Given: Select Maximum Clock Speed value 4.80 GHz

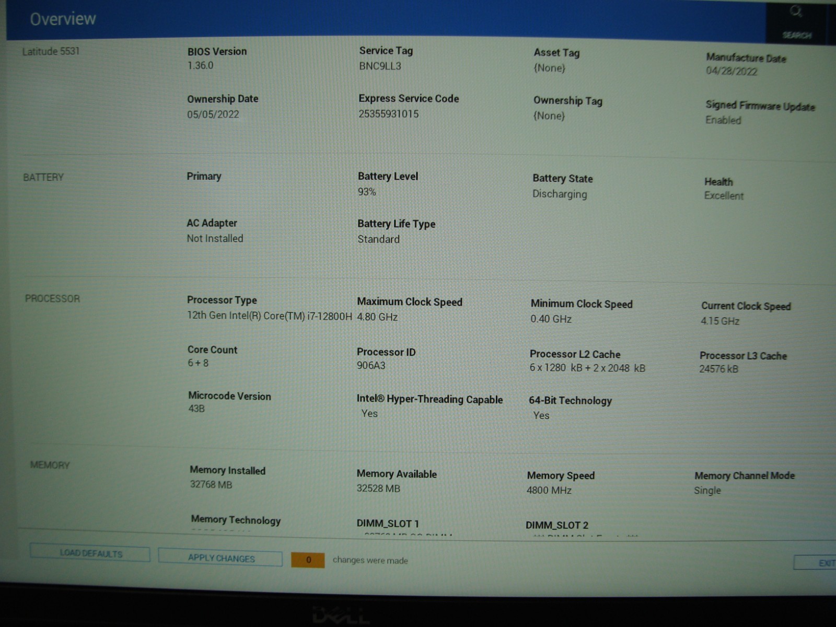Looking at the screenshot, I should coord(377,317).
